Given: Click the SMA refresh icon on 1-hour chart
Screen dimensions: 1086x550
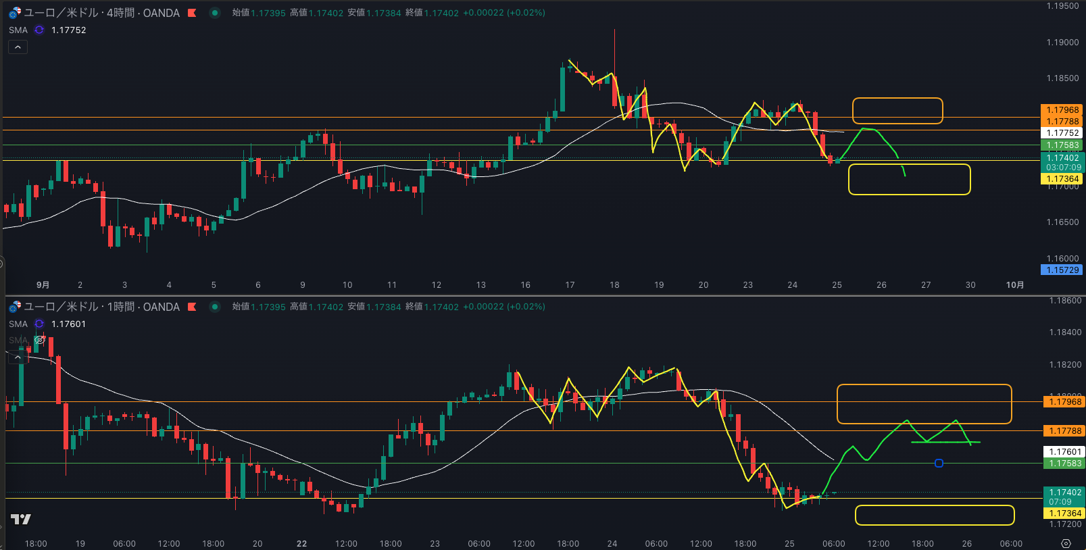Looking at the screenshot, I should 39,324.
